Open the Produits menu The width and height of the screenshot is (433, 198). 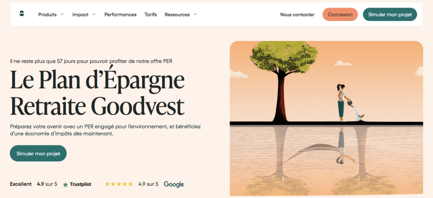point(47,14)
